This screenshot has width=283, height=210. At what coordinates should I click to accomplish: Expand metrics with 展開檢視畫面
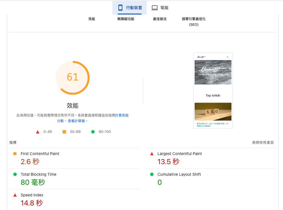click(263, 143)
